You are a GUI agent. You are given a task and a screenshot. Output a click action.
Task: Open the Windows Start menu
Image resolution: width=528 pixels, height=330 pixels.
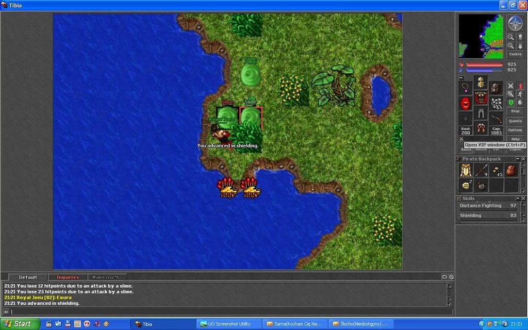[20, 324]
